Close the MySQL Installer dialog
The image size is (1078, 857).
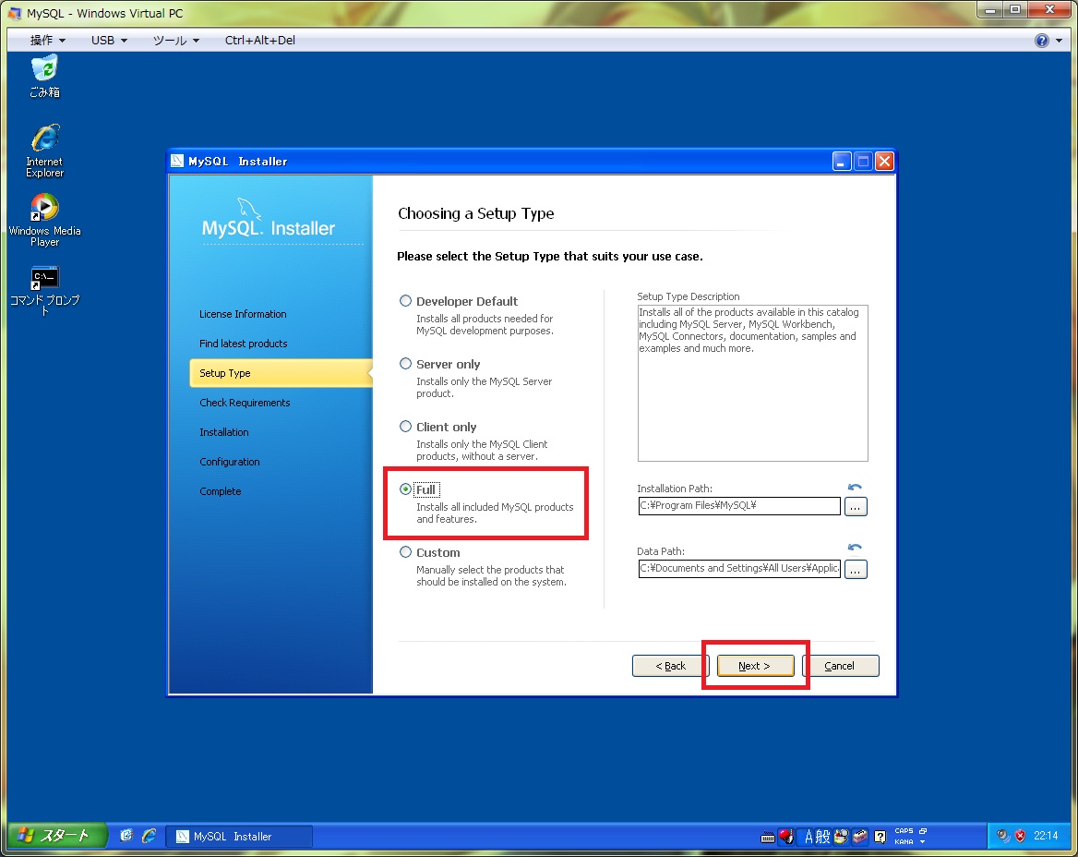click(885, 161)
